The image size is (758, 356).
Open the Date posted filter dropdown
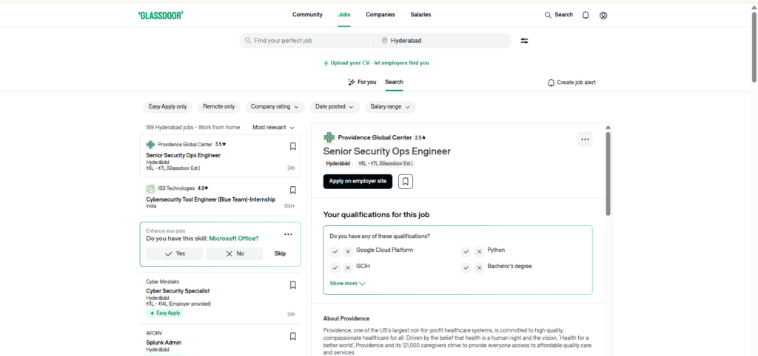coord(334,106)
